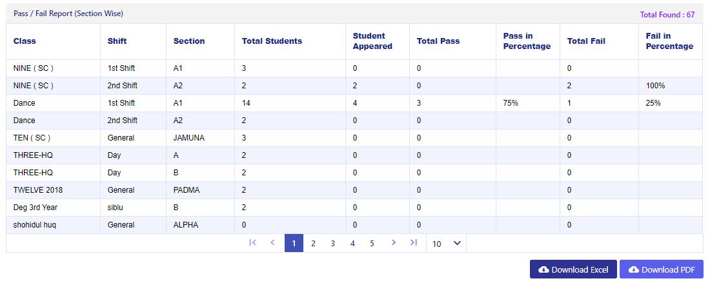This screenshot has width=710, height=292.
Task: Click the cloud icon on Download Excel
Action: [543, 270]
